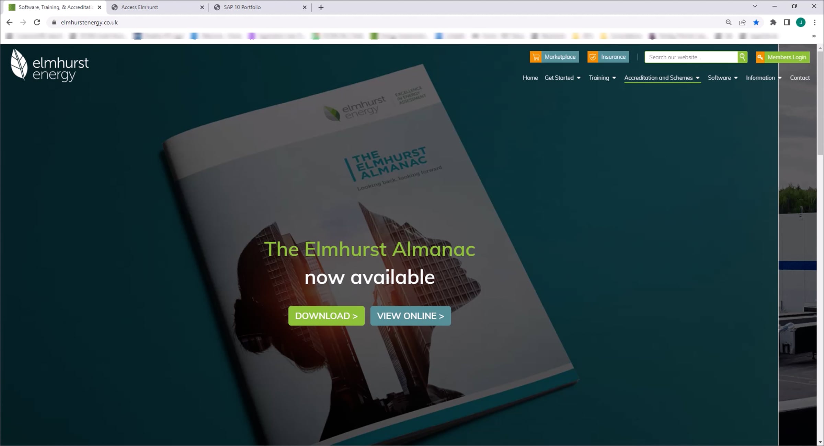Expand Accreditation and Schemes menu
Viewport: 824px width, 446px height.
662,78
